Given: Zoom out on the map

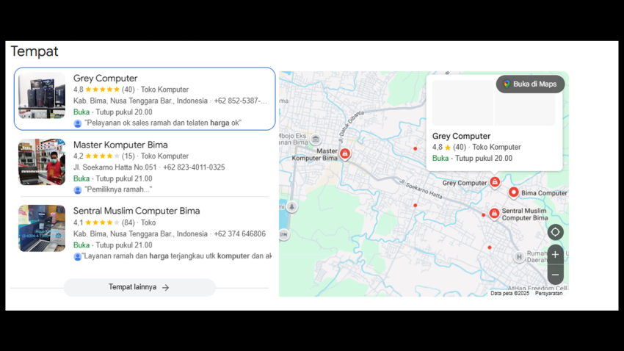Looking at the screenshot, I should 556,275.
